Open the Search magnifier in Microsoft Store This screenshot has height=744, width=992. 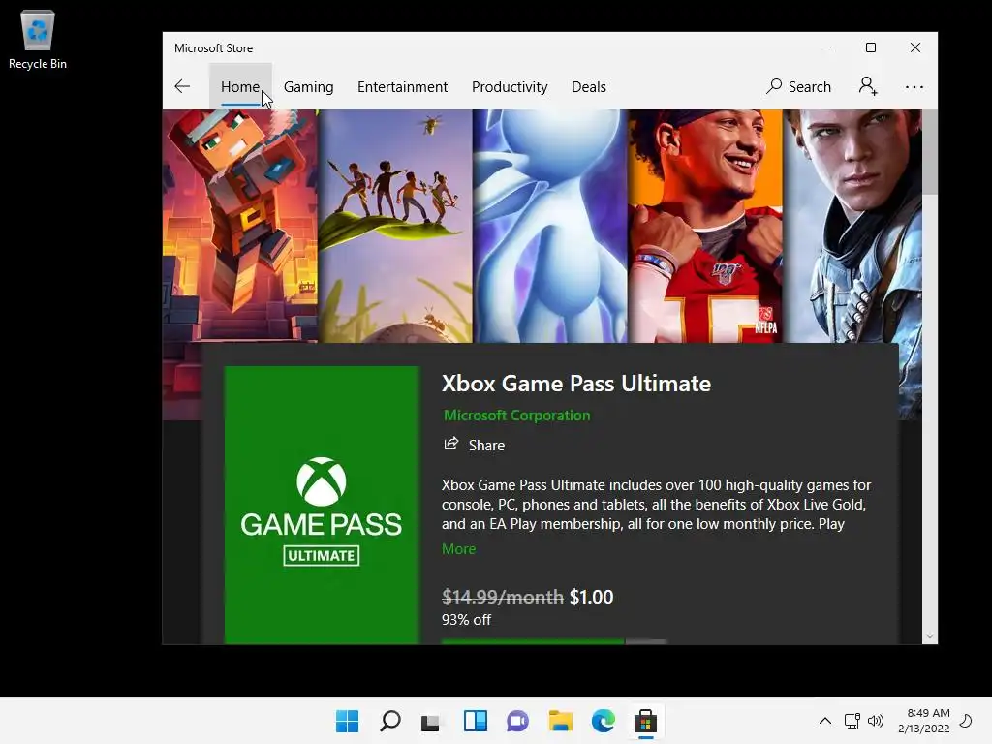pos(774,86)
